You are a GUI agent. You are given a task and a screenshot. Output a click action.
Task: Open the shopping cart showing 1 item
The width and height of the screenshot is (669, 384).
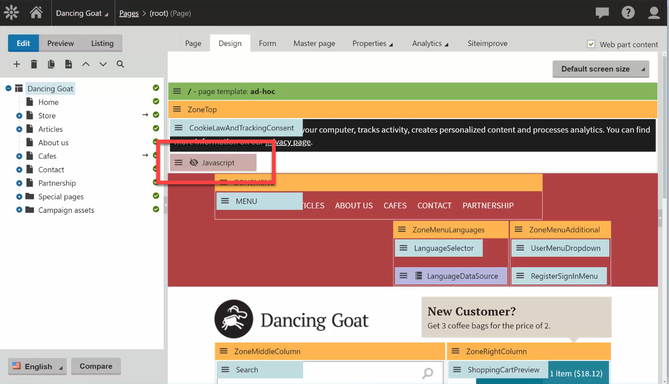(x=577, y=372)
